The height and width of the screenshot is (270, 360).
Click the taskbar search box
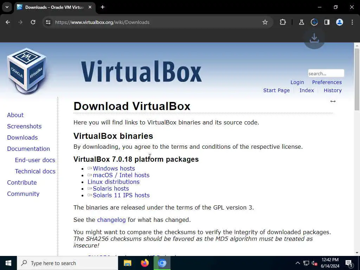(x=67, y=263)
